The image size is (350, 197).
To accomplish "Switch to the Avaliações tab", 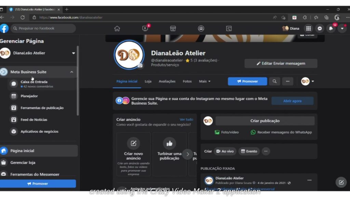I will pos(167,81).
